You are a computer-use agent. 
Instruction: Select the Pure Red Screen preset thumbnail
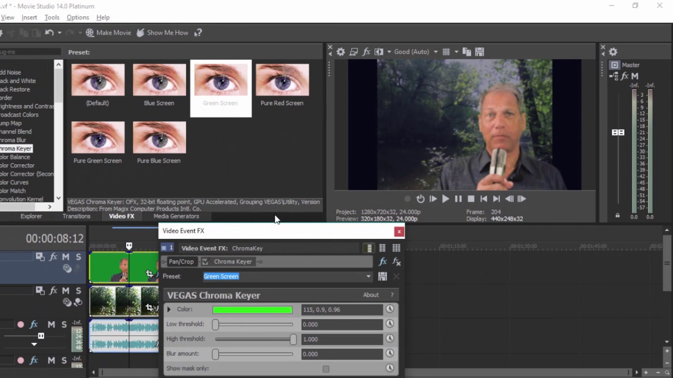click(x=282, y=80)
